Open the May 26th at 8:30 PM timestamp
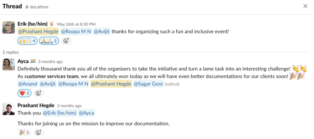Image resolution: width=314 pixels, height=139 pixels. pyautogui.click(x=76, y=24)
